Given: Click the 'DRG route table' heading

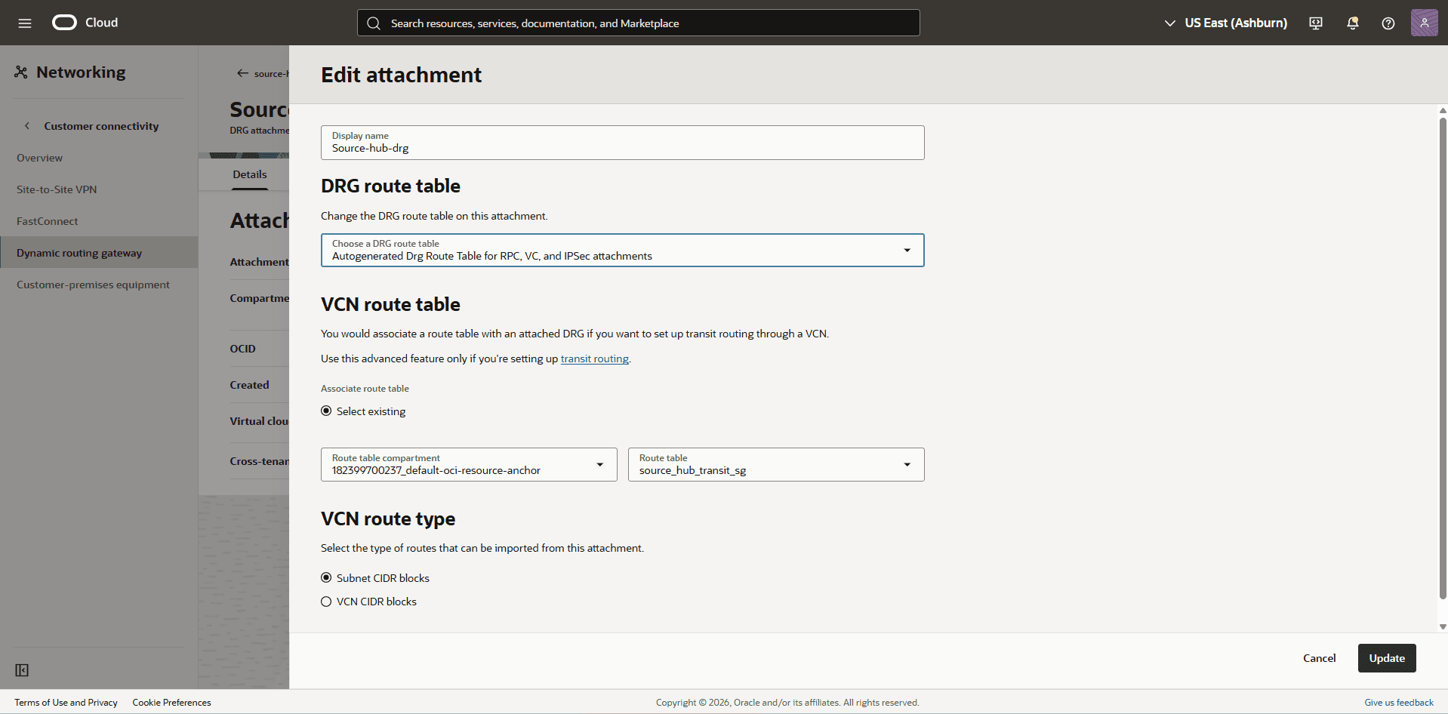Looking at the screenshot, I should click(390, 186).
